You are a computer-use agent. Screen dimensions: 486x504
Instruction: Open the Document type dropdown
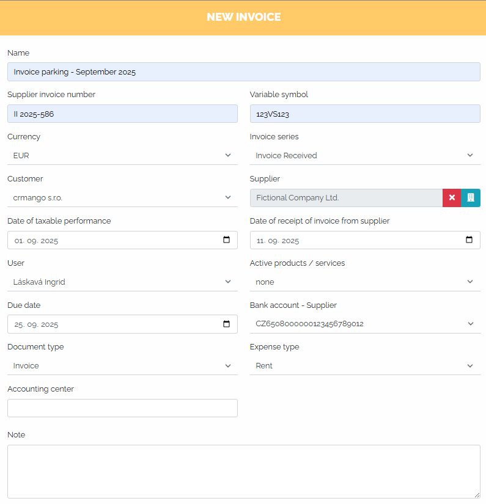(x=122, y=366)
